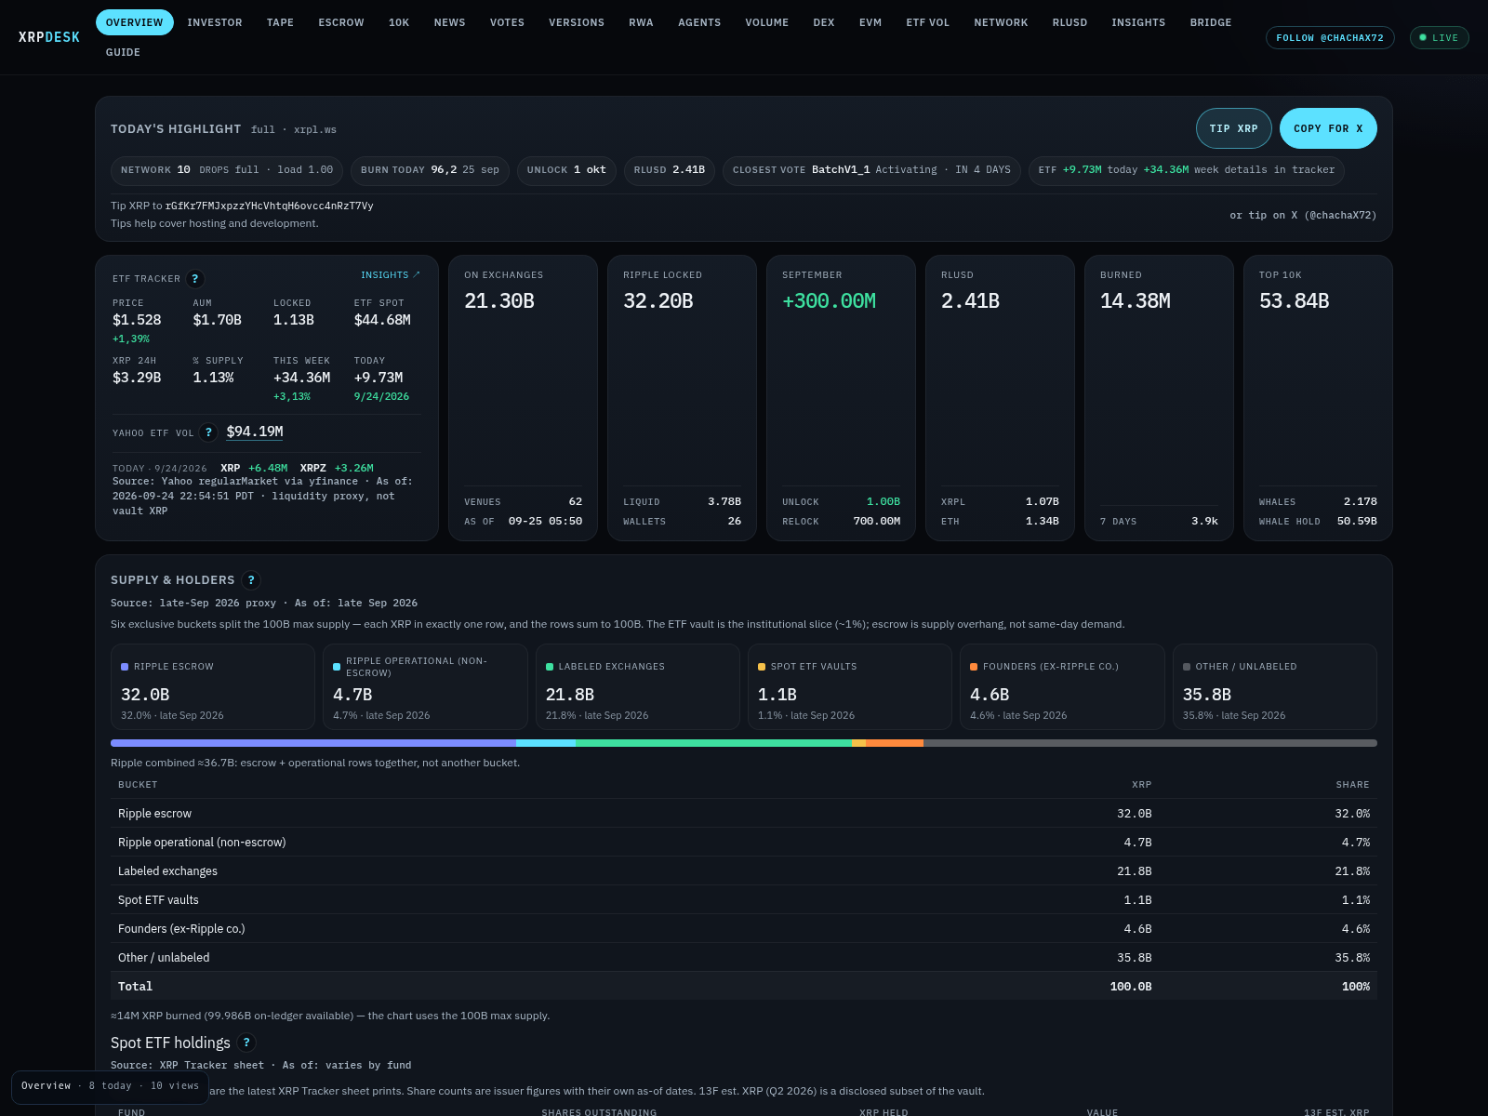Click the Ripple Escrow purple color square

pos(125,667)
